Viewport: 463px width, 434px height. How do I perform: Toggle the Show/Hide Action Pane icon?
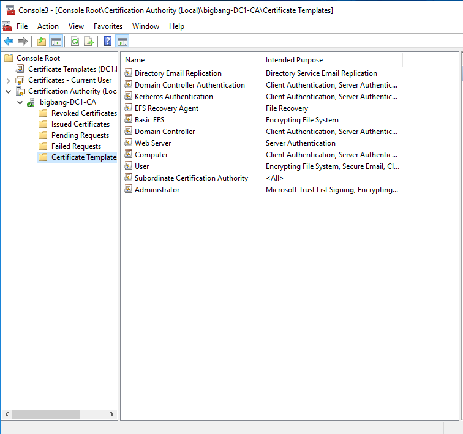122,41
